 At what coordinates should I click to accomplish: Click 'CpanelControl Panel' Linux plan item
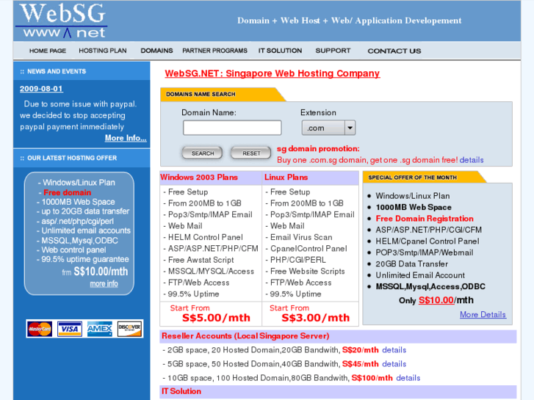(x=309, y=249)
